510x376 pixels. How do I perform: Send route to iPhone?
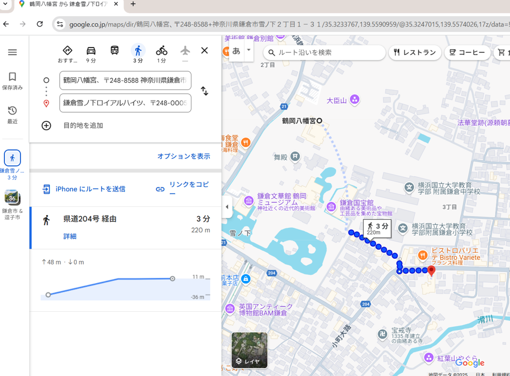coord(84,189)
